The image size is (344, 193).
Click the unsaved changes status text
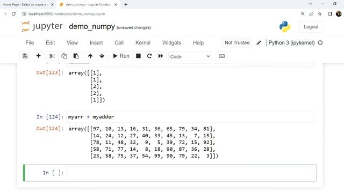point(134,27)
